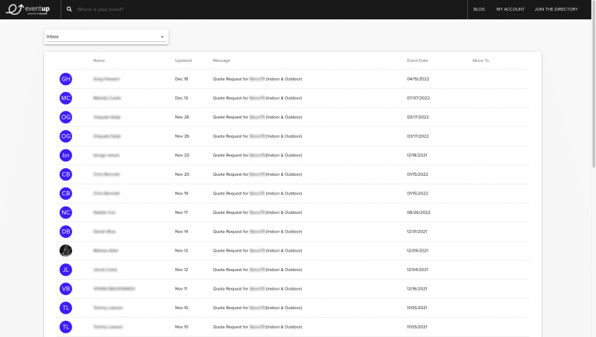Screen dimensions: 596x337
Task: Select the MC avatar icon
Action: 66,98
